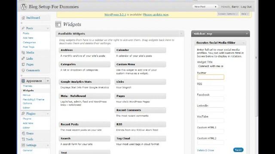Open General under Settings
The height and width of the screenshot is (154, 275).
(x=27, y=150)
